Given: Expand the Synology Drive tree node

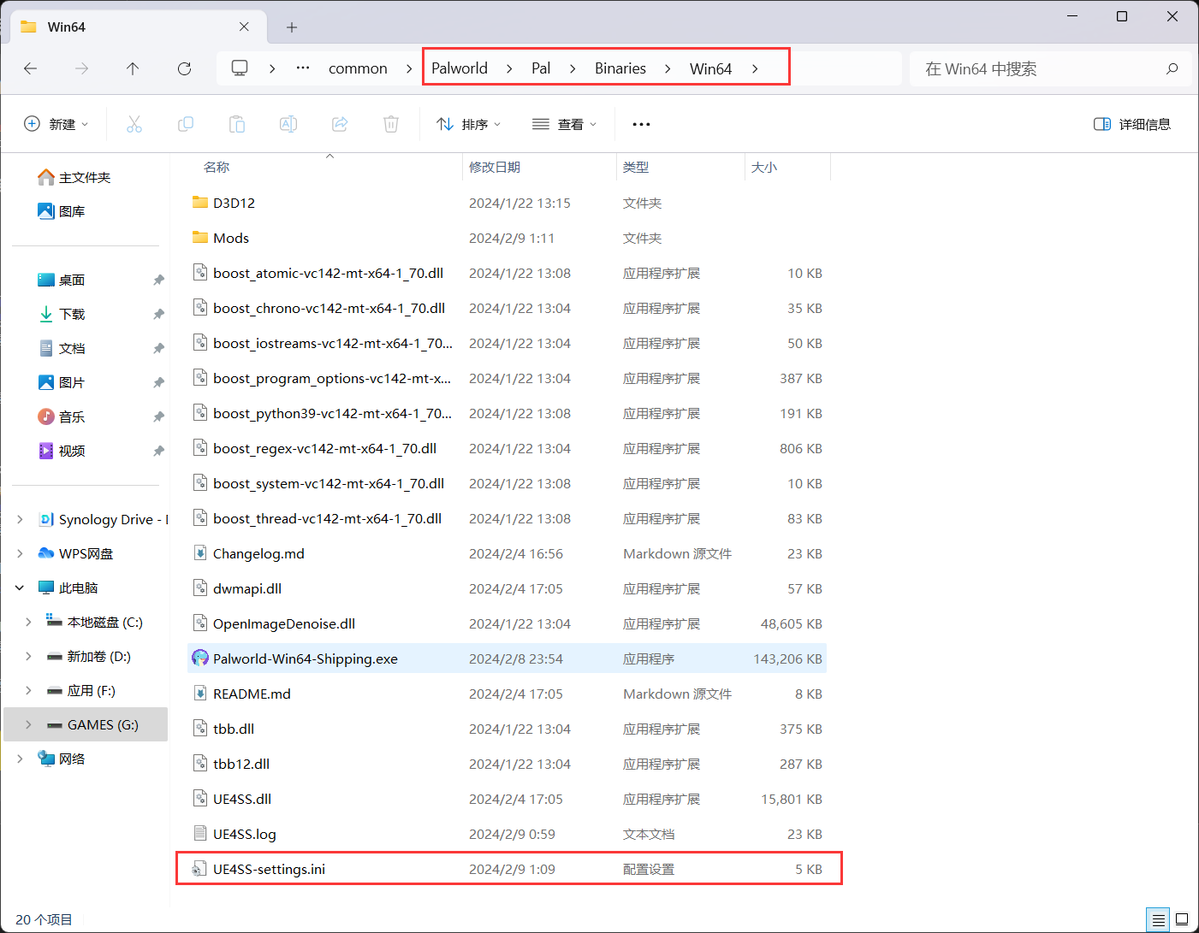Looking at the screenshot, I should (x=20, y=519).
